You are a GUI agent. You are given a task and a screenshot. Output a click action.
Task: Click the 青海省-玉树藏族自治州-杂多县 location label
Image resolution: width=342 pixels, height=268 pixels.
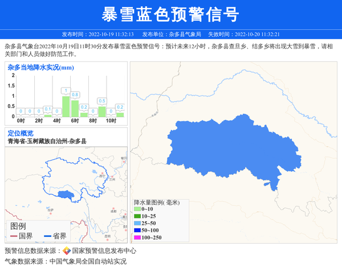tap(47, 141)
